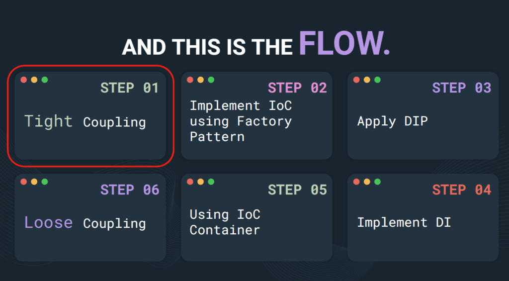The height and width of the screenshot is (281, 509).
Task: Open the Tight Coupling card
Action: [x=90, y=116]
